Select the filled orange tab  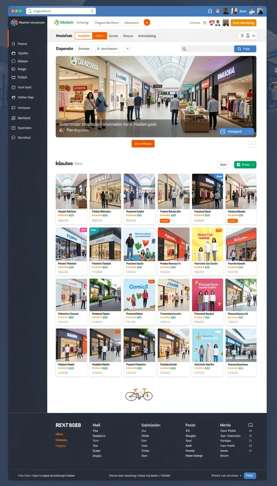100,36
